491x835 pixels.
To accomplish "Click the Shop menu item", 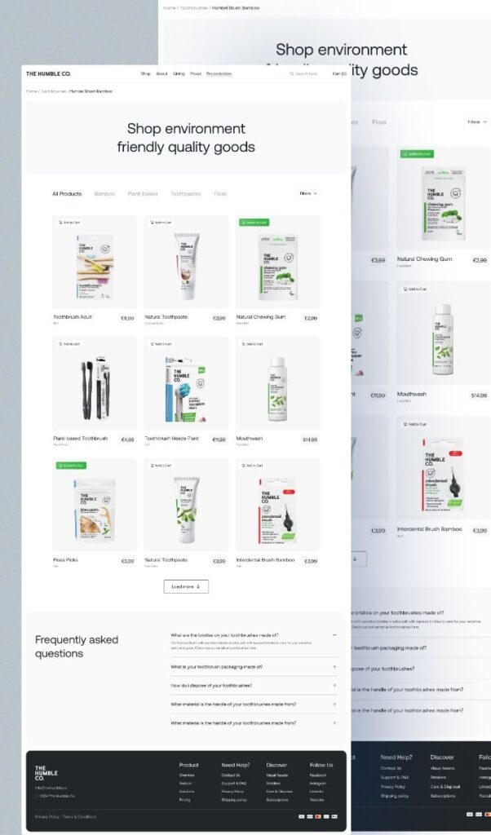I will (x=145, y=74).
